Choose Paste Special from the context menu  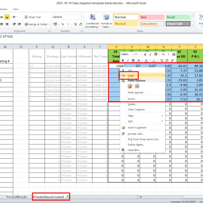[x=136, y=92]
